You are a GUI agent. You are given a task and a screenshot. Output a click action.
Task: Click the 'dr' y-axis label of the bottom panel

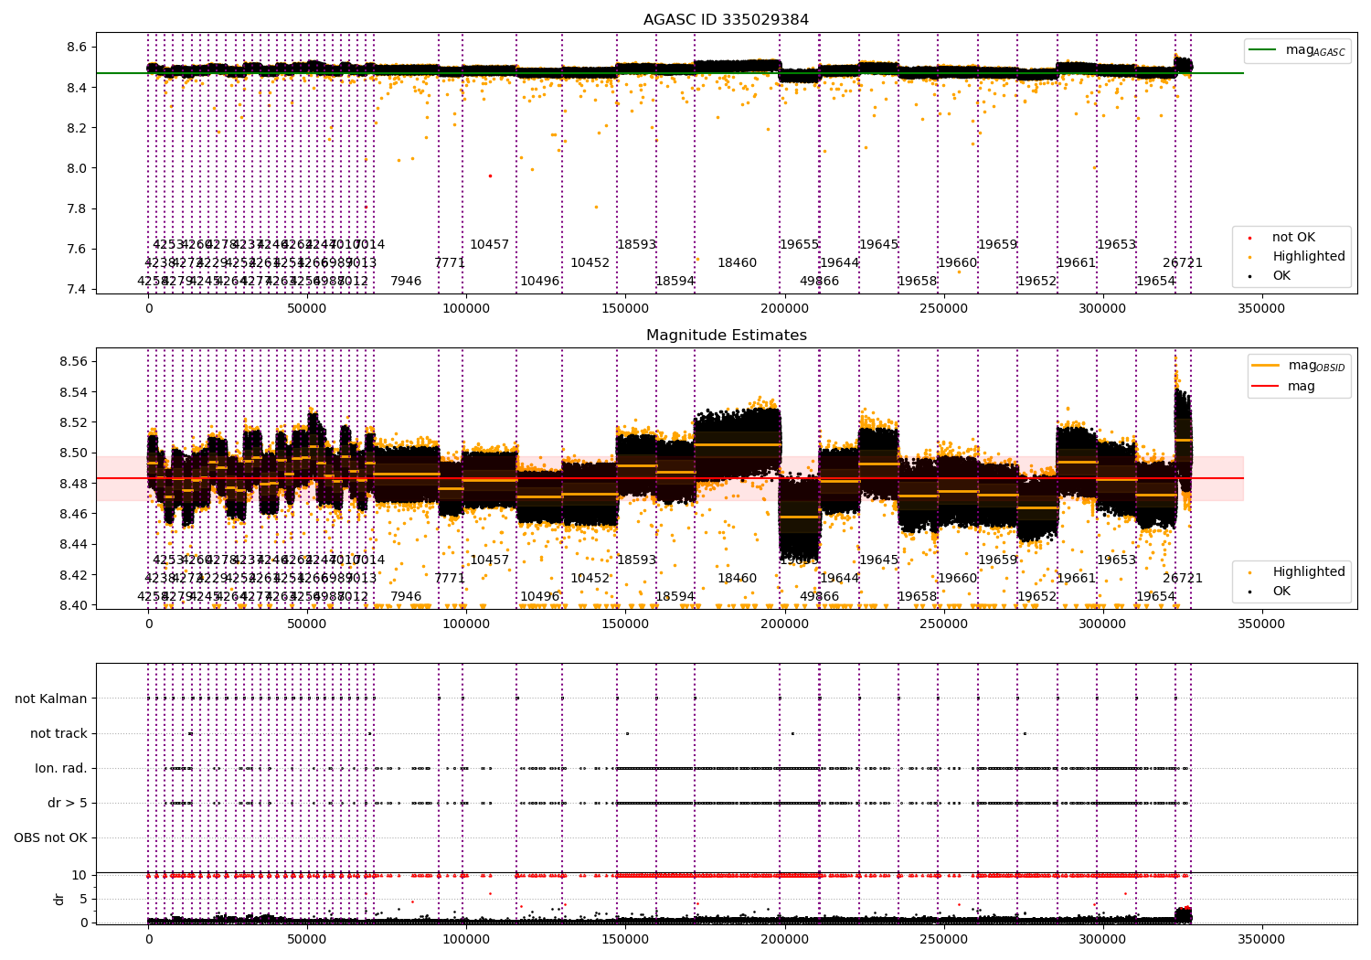(x=59, y=899)
